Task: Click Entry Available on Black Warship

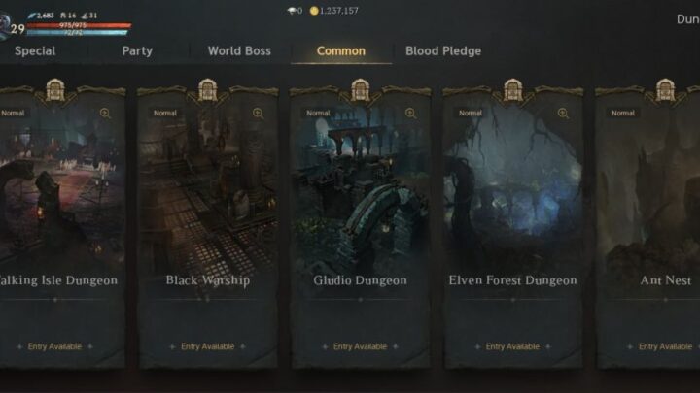Action: [x=208, y=346]
